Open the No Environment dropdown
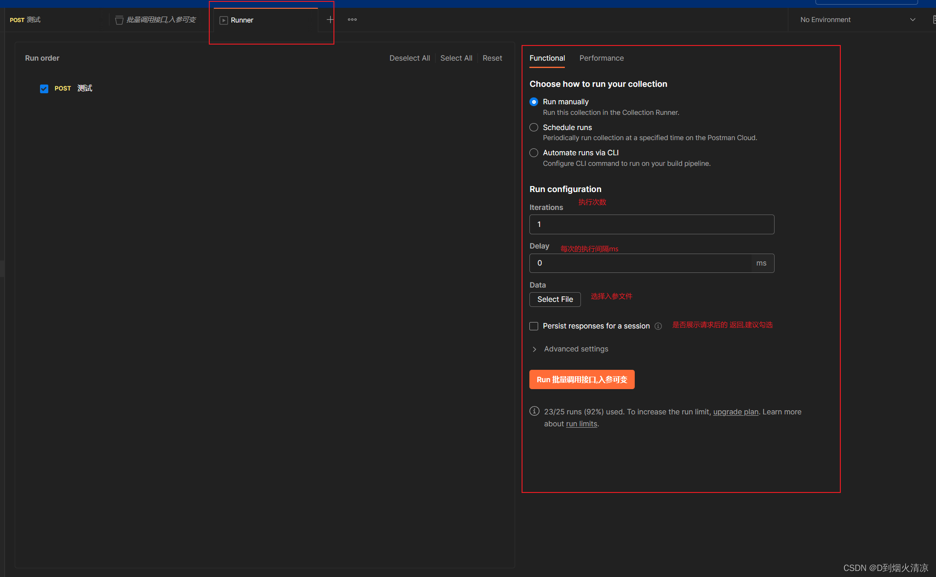Viewport: 936px width, 577px height. tap(858, 20)
